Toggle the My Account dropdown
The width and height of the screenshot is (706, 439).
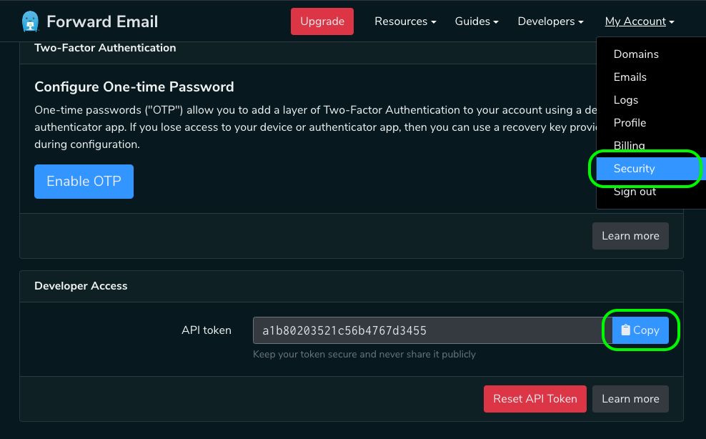tap(640, 21)
